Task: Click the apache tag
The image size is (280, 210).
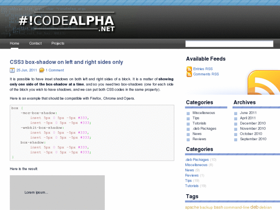Action: pyautogui.click(x=192, y=207)
